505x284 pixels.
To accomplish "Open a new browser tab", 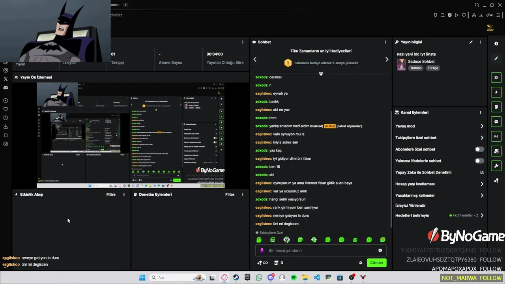I will 125,5.
